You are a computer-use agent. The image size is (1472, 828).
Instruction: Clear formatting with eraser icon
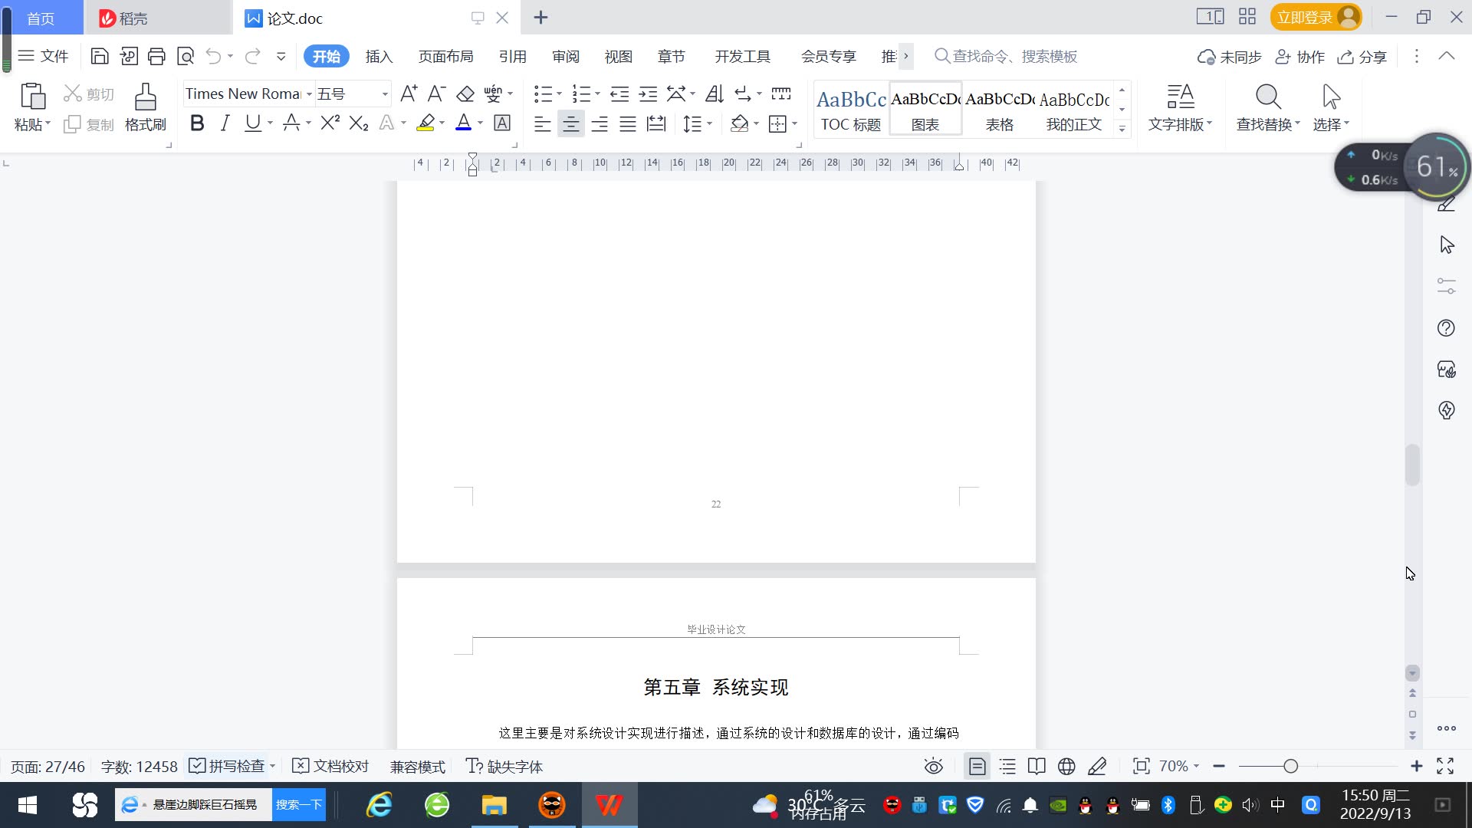pyautogui.click(x=465, y=94)
